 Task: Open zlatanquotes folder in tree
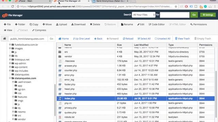[x=22, y=75]
